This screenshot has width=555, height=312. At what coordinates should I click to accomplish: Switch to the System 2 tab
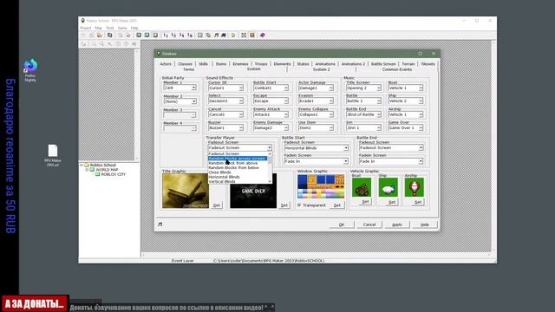[x=321, y=69]
